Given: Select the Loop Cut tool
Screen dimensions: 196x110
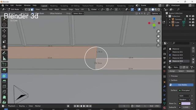Looking at the screenshot, I should [x=4, y=86].
